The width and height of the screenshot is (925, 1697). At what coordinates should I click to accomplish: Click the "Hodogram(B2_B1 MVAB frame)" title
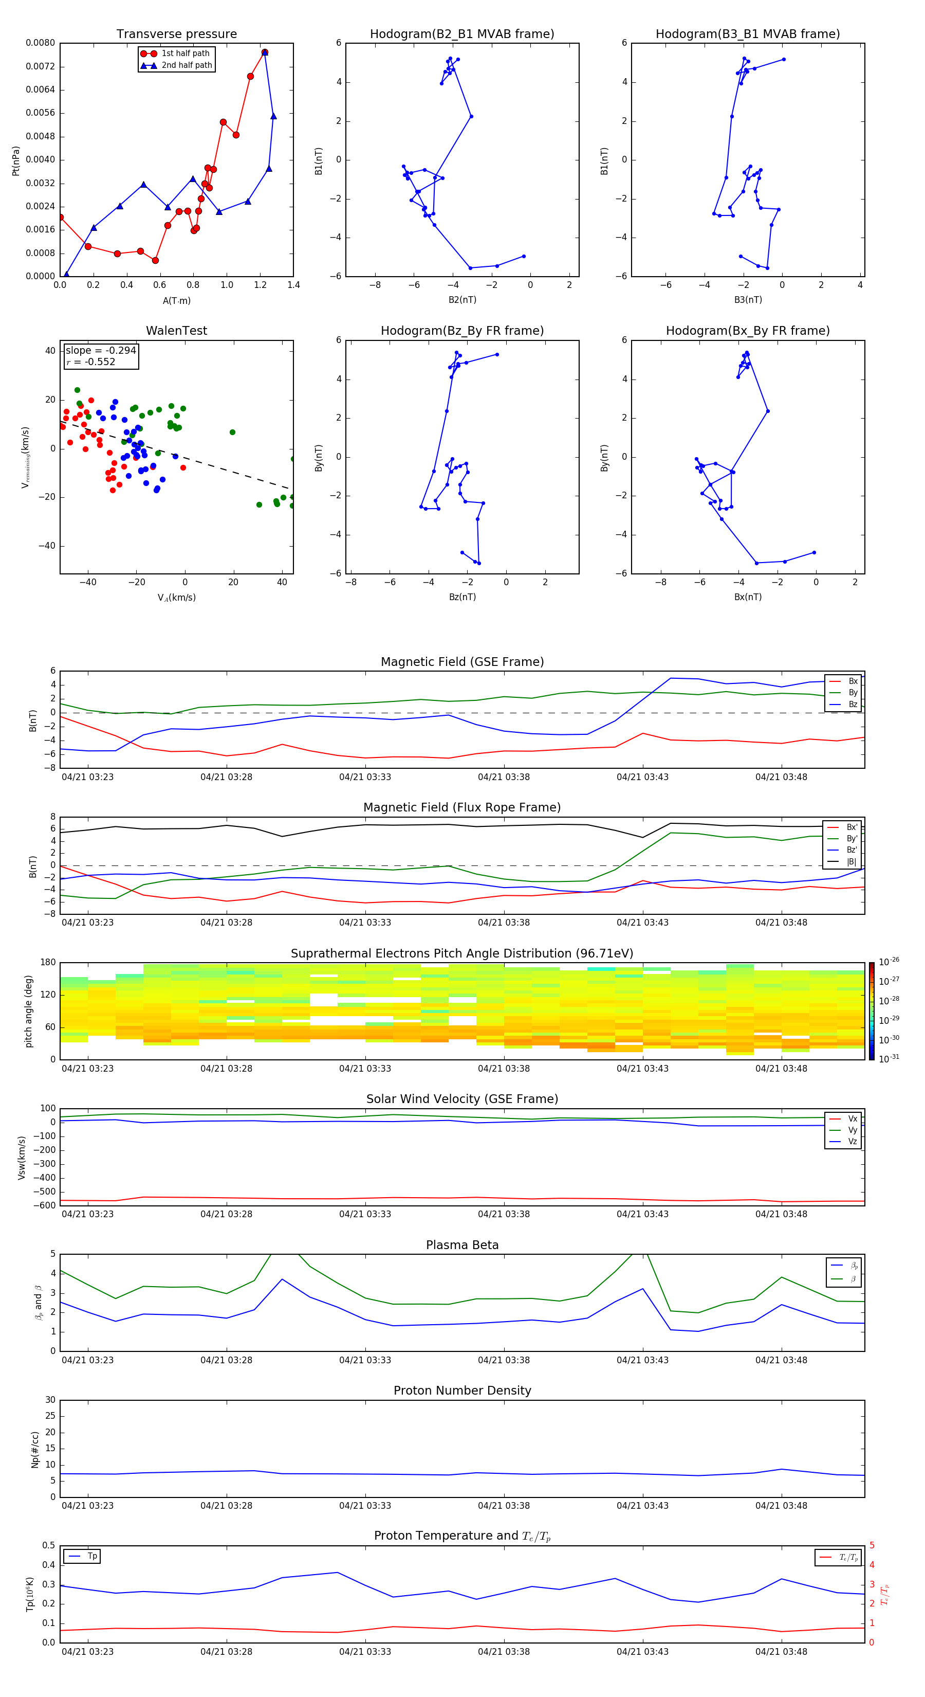pos(462,34)
